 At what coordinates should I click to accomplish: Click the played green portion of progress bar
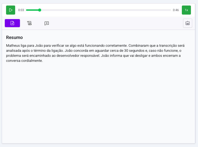(32, 10)
